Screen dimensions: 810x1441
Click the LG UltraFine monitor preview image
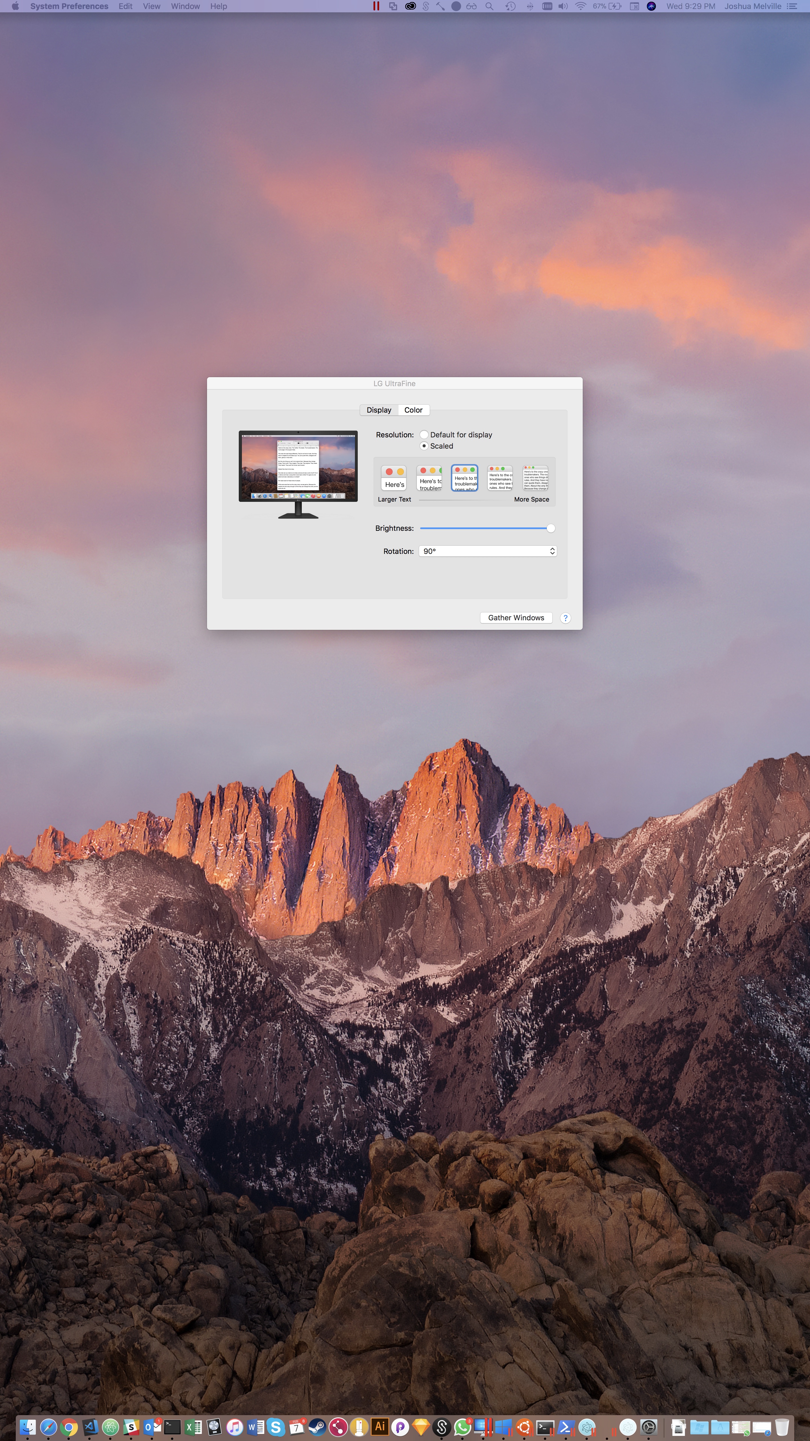click(298, 474)
